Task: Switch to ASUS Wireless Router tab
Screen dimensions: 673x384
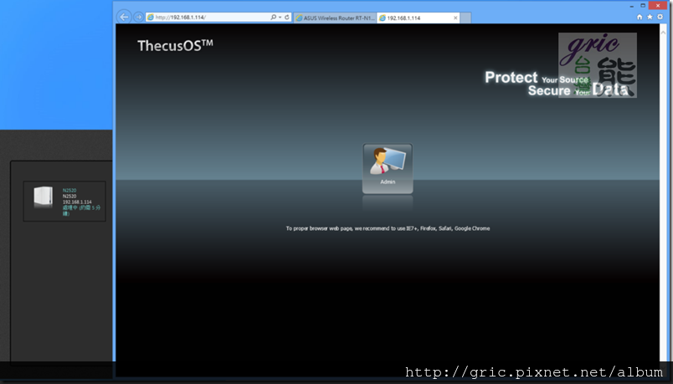Action: tap(335, 18)
